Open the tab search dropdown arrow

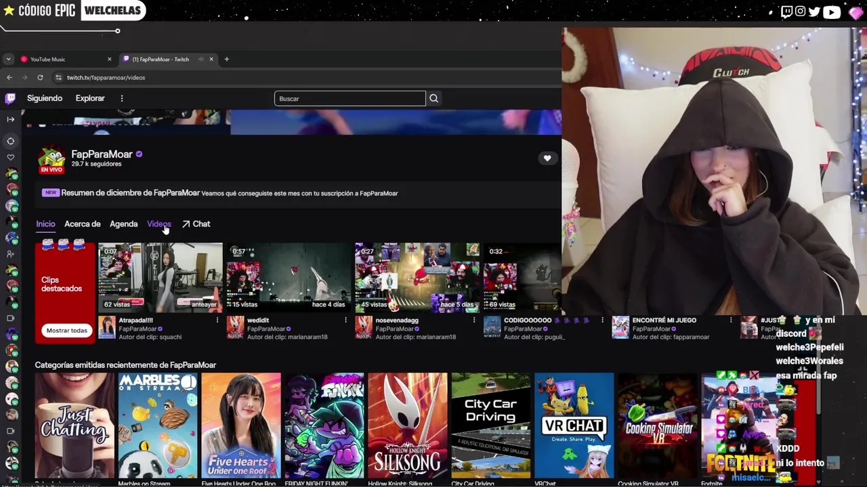click(x=8, y=60)
